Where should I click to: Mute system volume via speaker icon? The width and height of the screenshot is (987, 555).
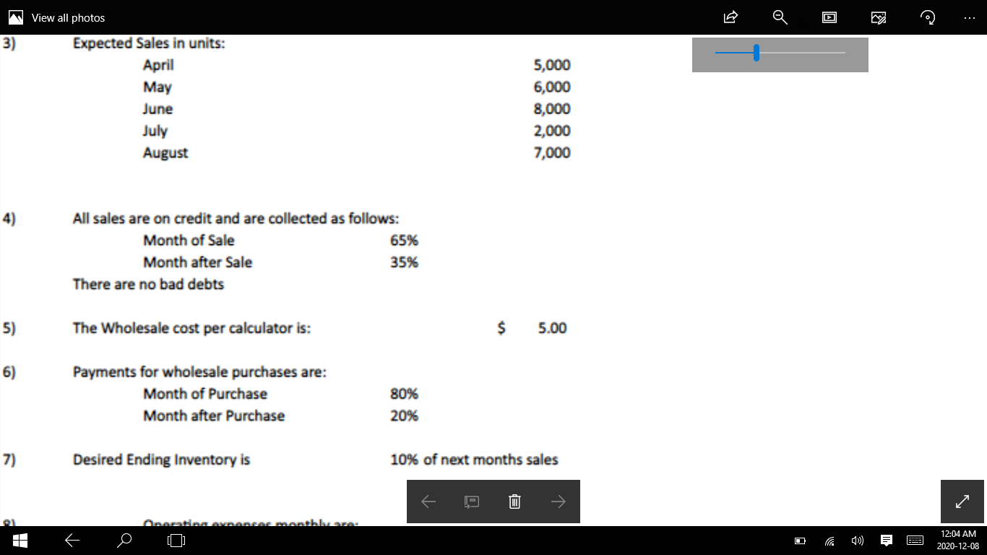[x=858, y=540]
